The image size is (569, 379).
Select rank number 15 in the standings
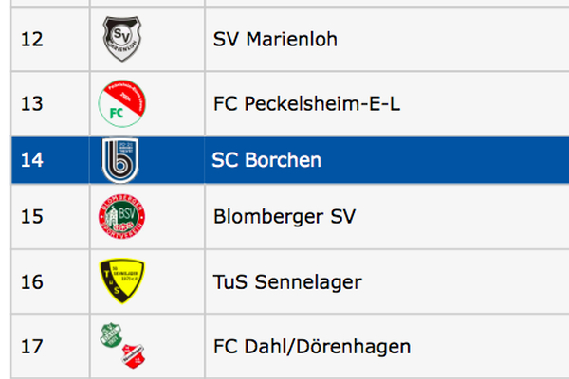tap(31, 217)
